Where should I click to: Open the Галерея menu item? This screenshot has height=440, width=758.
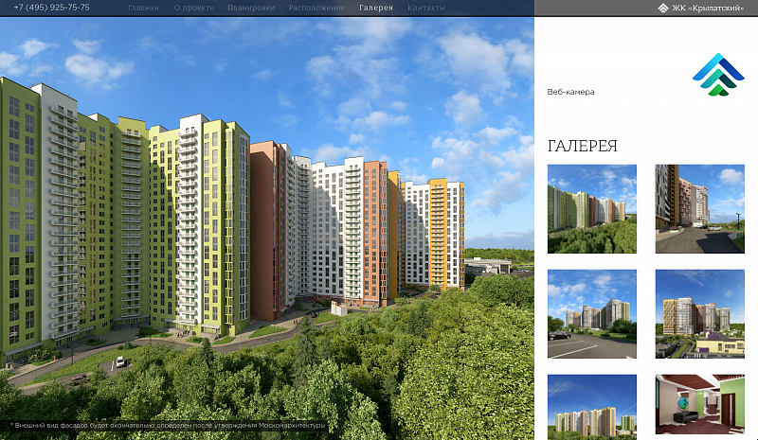376,8
